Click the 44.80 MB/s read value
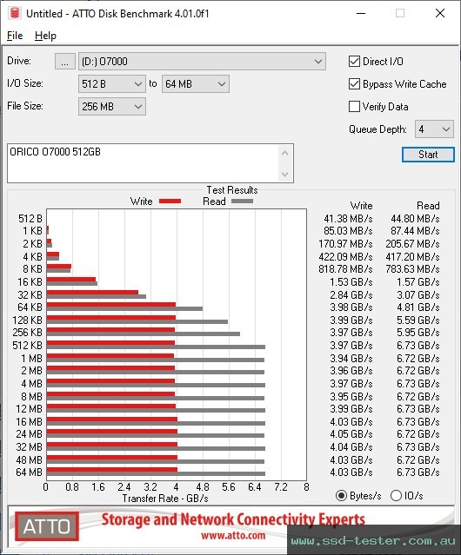This screenshot has width=461, height=555. click(415, 219)
